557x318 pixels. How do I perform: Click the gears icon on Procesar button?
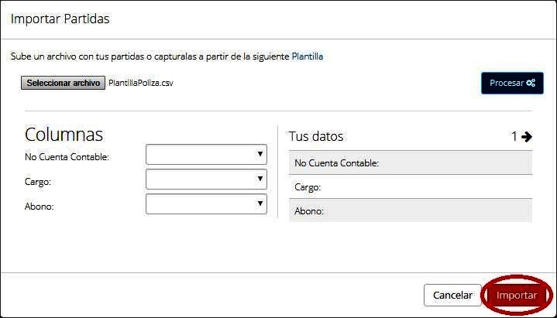[x=531, y=83]
